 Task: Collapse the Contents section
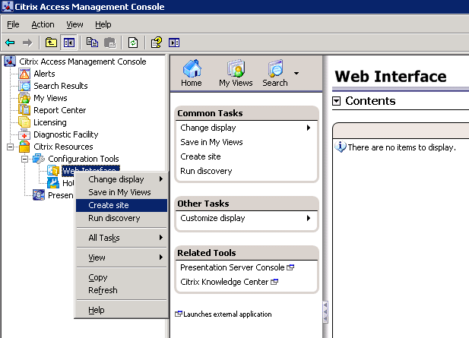(x=337, y=101)
